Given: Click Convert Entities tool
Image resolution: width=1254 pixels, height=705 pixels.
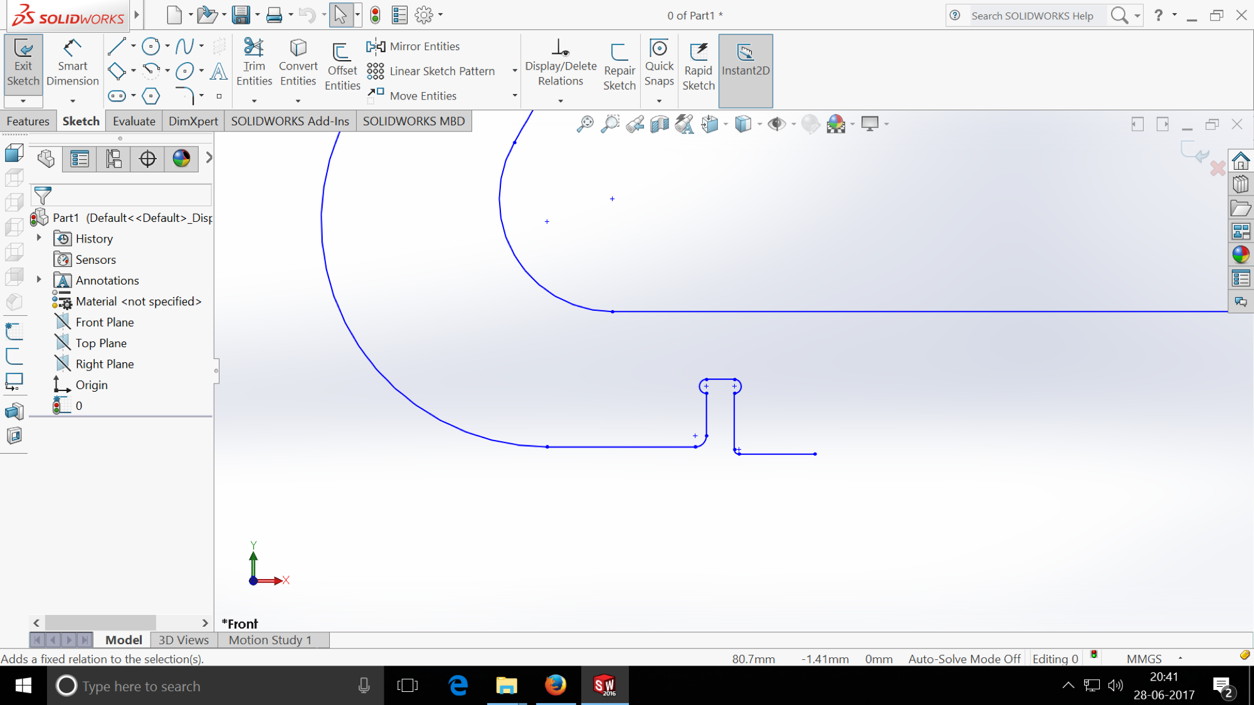Looking at the screenshot, I should (298, 63).
